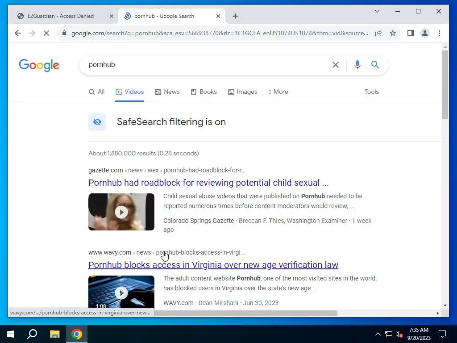Close the E2Guardian tab

click(111, 16)
